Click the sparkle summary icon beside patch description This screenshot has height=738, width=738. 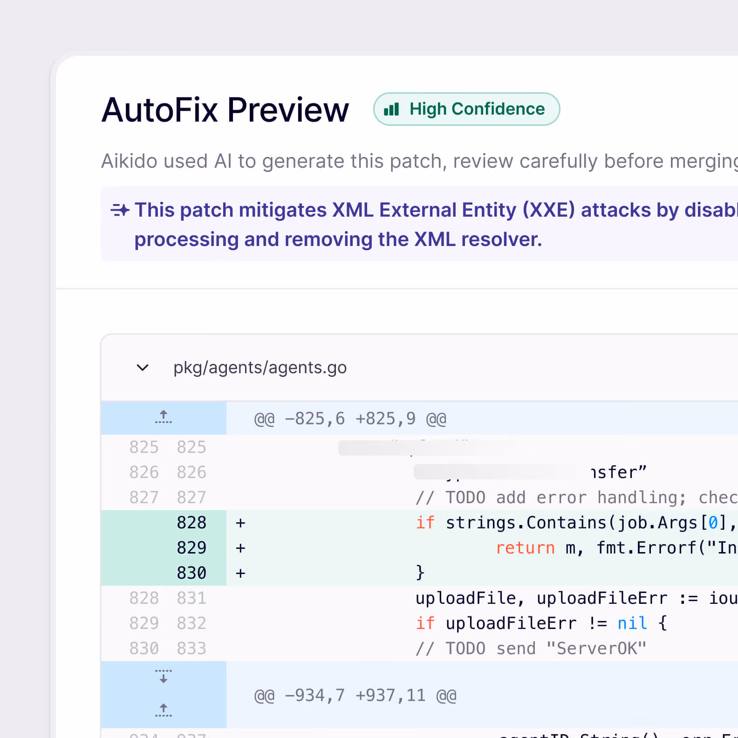pyautogui.click(x=120, y=210)
